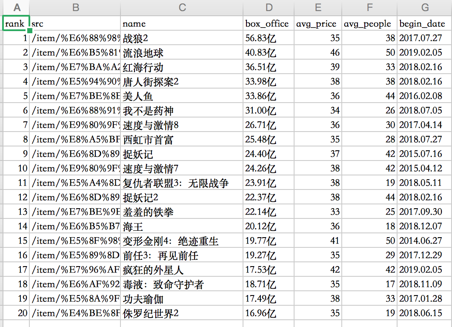Select the avg_people cell showing 50 for 变形金刚4
This screenshot has height=327, width=452.
tap(369, 241)
